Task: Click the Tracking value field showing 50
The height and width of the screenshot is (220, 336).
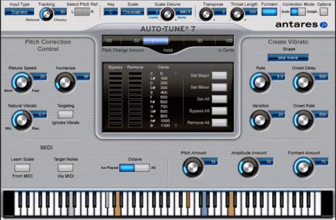Action: [x=61, y=12]
